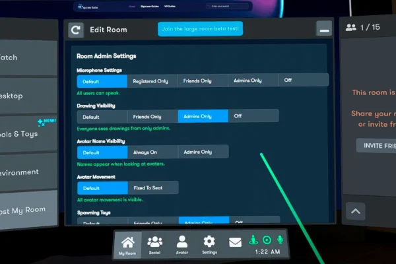Open the My Room home icon
Screen dimensions: 396x264
click(127, 245)
